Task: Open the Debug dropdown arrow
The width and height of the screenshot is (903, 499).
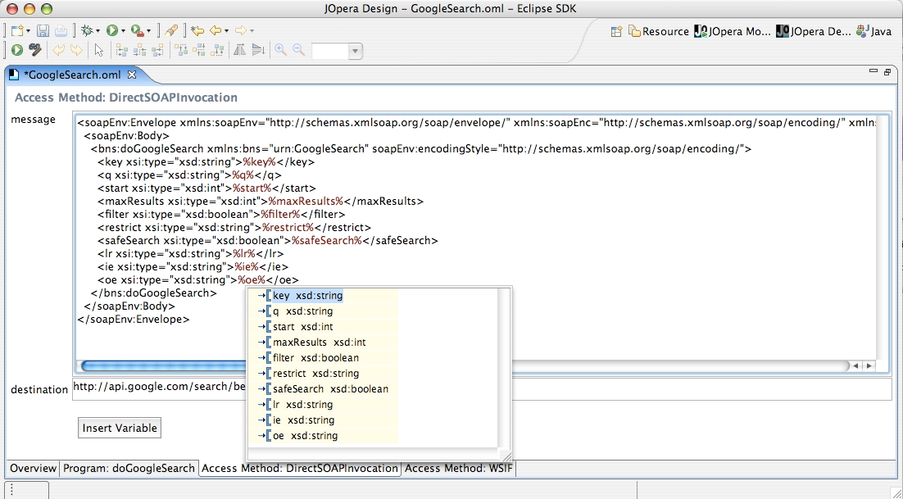Action: tap(98, 32)
